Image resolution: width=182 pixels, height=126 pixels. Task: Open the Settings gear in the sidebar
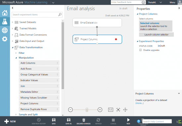(5, 39)
